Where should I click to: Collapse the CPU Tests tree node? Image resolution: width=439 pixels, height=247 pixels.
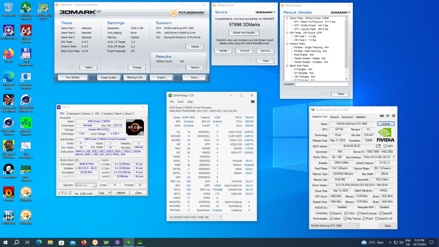[x=287, y=33]
